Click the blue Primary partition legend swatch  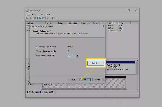click(x=41, y=92)
